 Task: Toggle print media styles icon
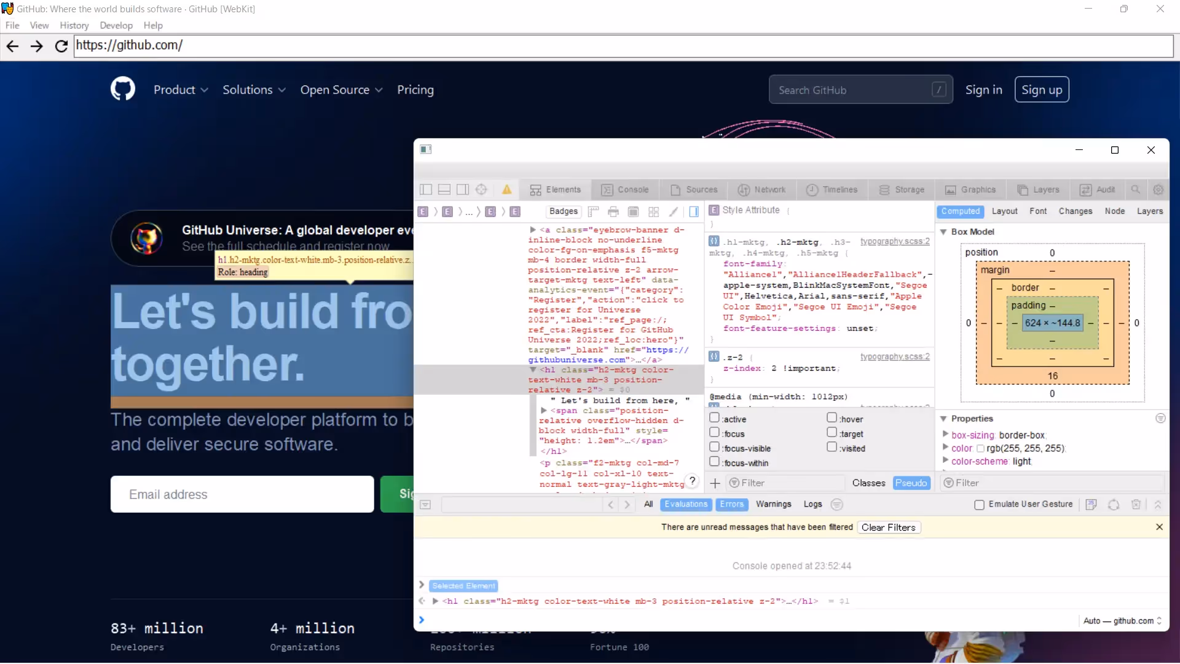(x=613, y=211)
